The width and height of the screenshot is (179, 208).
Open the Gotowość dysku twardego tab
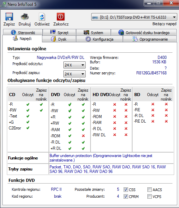point(144,32)
